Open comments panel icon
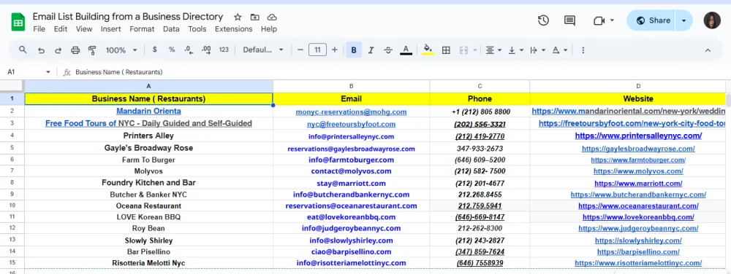 [x=569, y=20]
